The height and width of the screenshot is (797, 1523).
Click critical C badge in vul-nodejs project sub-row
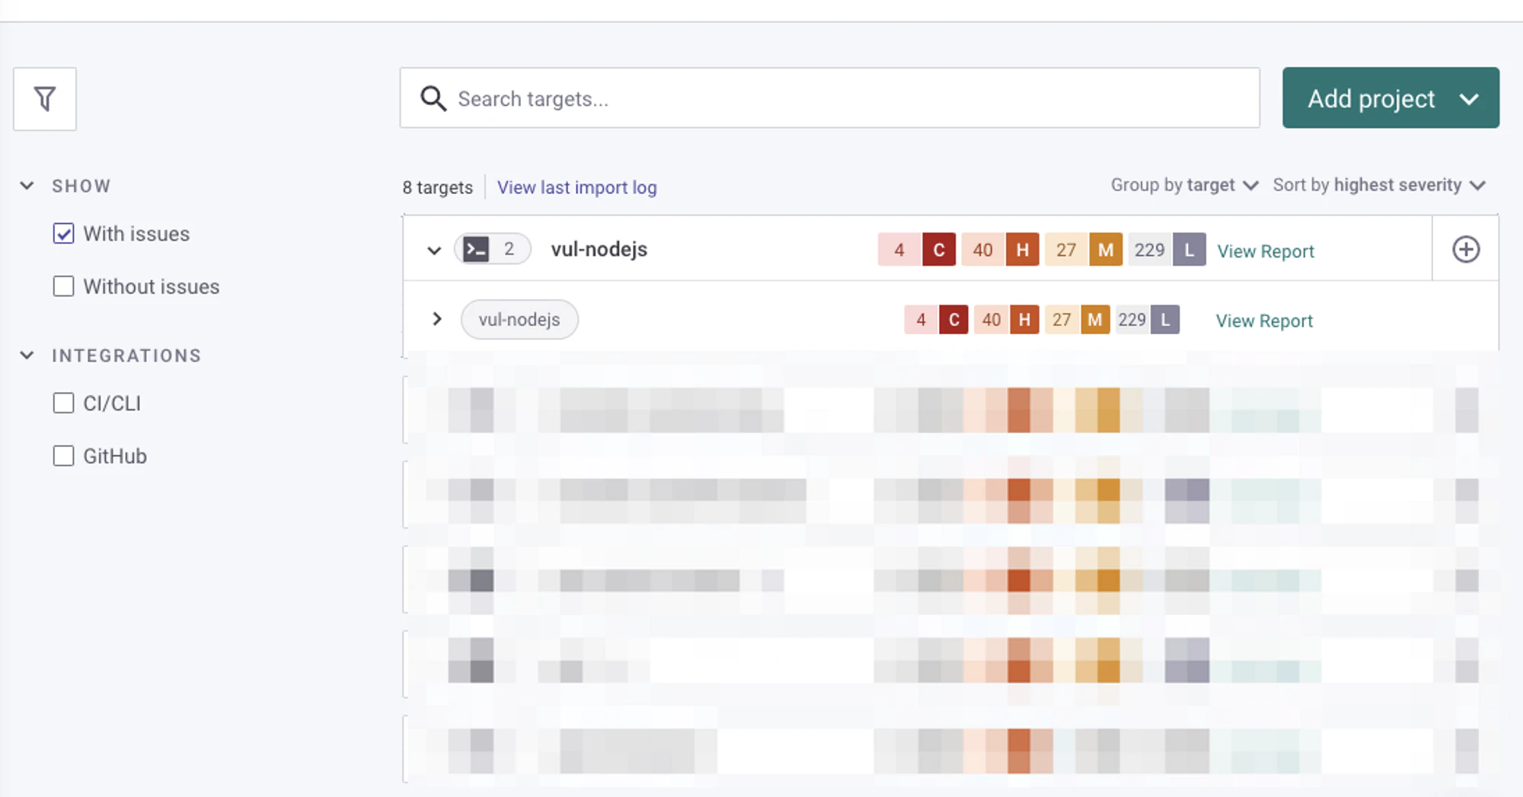(x=954, y=320)
